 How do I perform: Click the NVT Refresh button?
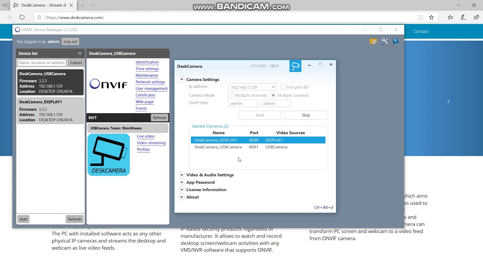click(159, 118)
